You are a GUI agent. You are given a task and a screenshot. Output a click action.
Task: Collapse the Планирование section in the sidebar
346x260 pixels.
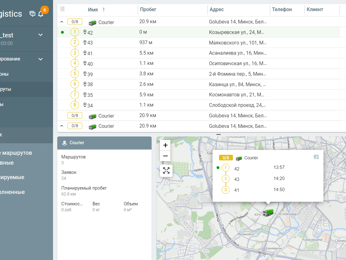click(x=40, y=59)
